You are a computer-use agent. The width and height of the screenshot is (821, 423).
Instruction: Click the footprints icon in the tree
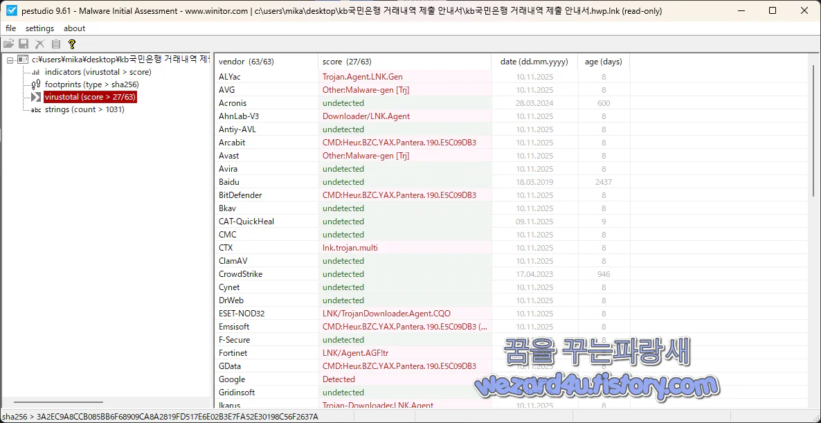36,84
